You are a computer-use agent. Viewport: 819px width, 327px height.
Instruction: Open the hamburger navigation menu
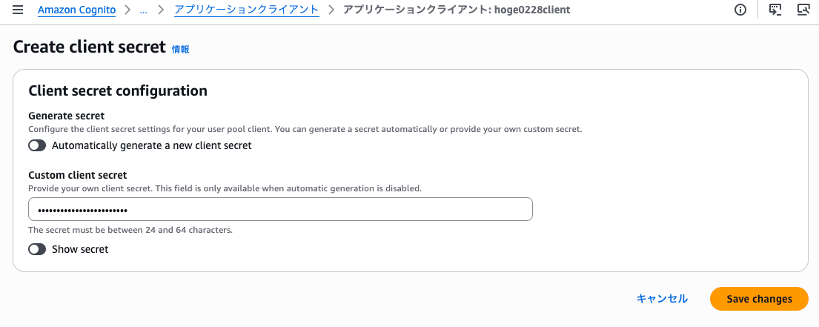click(x=18, y=10)
